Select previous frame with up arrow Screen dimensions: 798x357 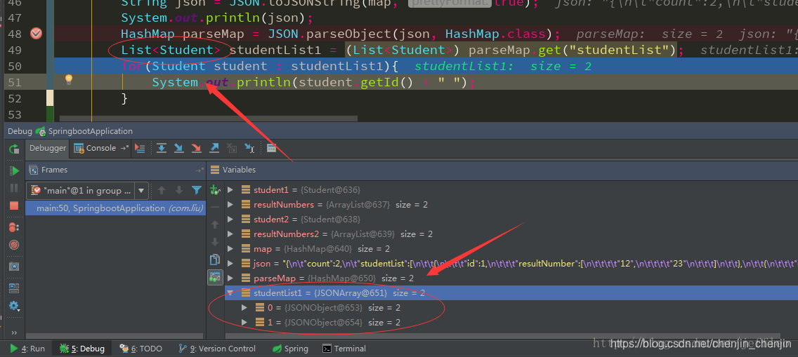click(162, 191)
